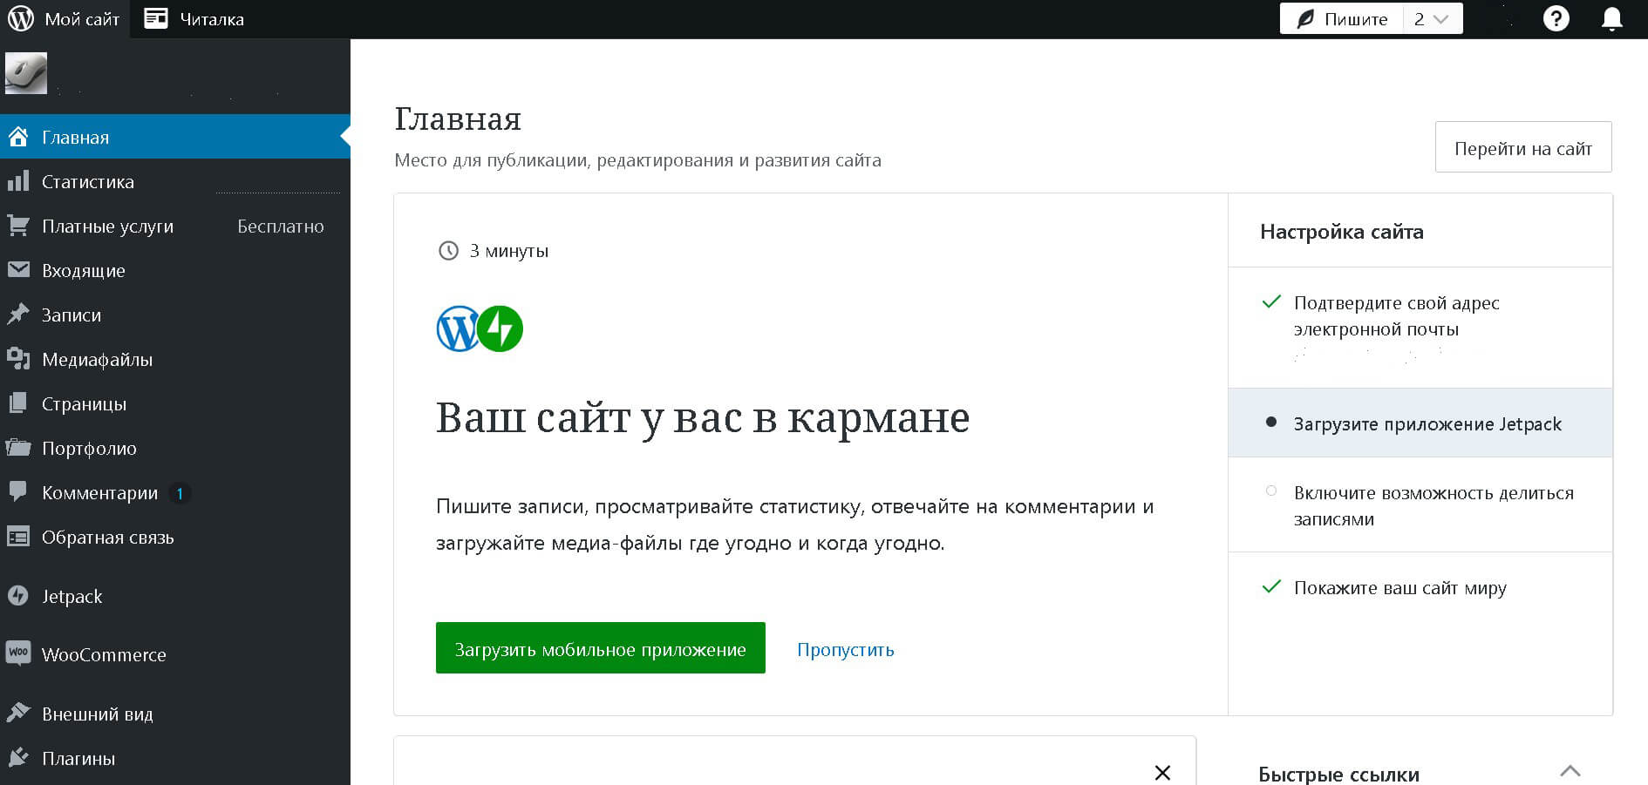Viewport: 1648px width, 785px height.
Task: Open Входящие menu item
Action: click(174, 270)
